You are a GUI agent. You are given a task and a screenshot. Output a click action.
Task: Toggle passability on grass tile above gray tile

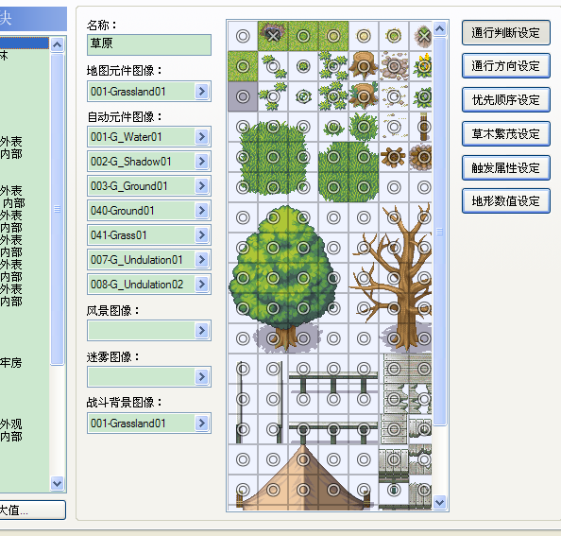(243, 66)
